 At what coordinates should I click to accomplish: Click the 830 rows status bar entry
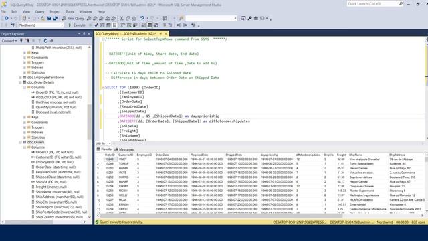click(418, 222)
